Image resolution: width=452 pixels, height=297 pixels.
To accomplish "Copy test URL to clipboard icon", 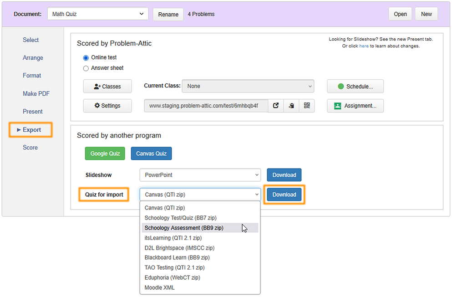I will point(291,106).
